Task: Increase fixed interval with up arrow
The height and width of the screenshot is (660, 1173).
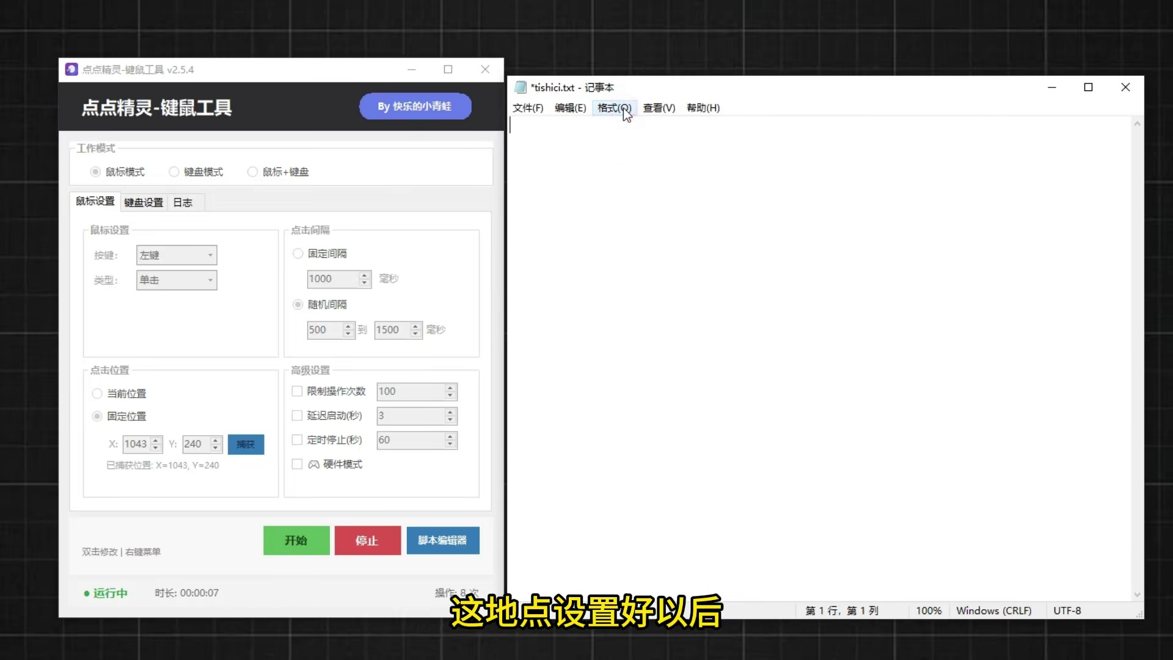Action: coord(365,275)
